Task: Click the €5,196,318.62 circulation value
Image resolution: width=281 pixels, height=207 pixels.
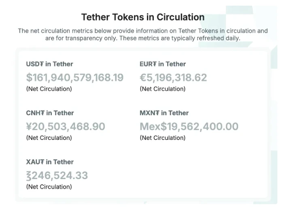Action: (173, 78)
